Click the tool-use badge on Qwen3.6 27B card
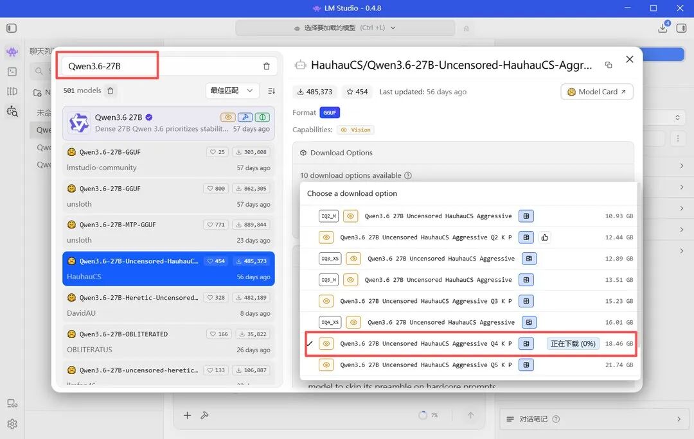The height and width of the screenshot is (439, 694). 245,117
